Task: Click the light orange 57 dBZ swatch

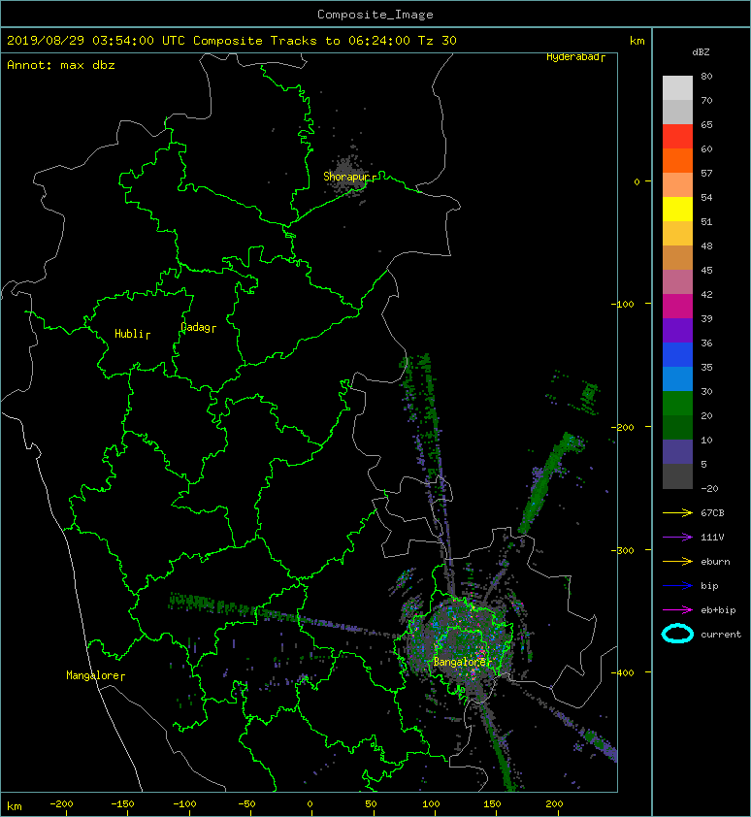Action: point(677,185)
